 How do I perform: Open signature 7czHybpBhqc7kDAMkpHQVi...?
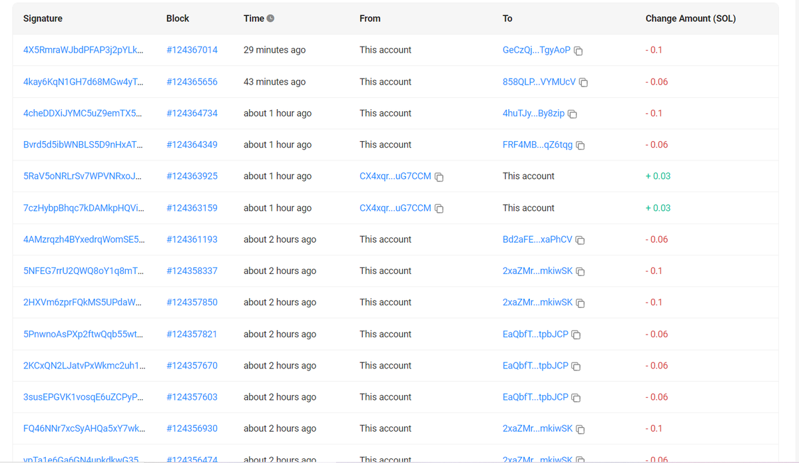(x=83, y=208)
